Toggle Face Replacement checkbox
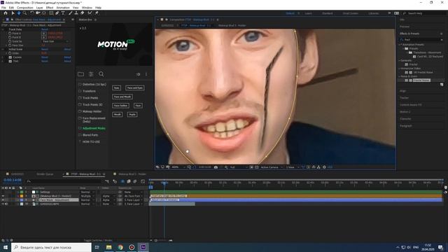The height and width of the screenshot is (252, 448). pyautogui.click(x=80, y=118)
